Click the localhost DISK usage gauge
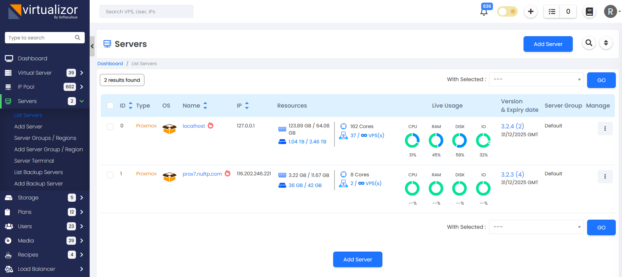The image size is (622, 277). coord(460,140)
